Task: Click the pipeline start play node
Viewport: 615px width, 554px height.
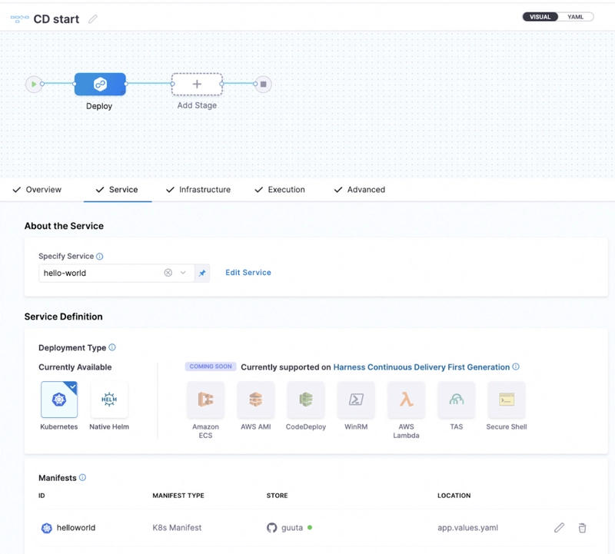Action: click(x=34, y=84)
